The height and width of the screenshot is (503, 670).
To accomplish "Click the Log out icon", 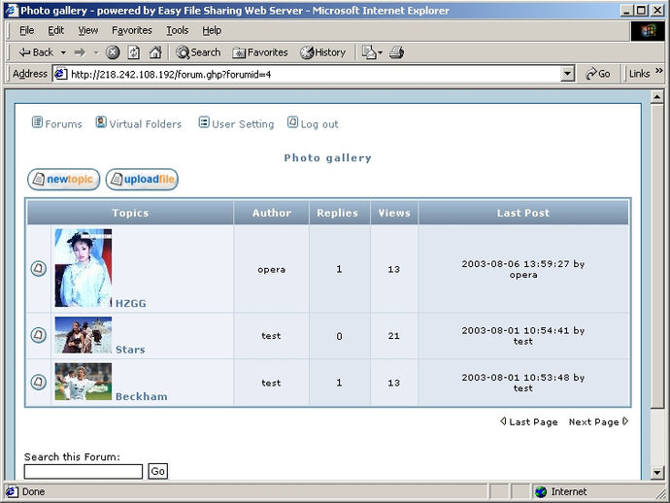I will (292, 122).
